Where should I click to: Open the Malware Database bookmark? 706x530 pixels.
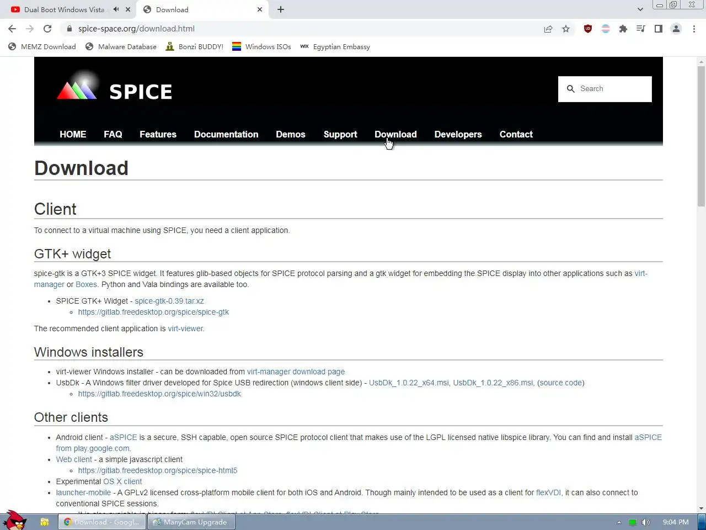(121, 47)
